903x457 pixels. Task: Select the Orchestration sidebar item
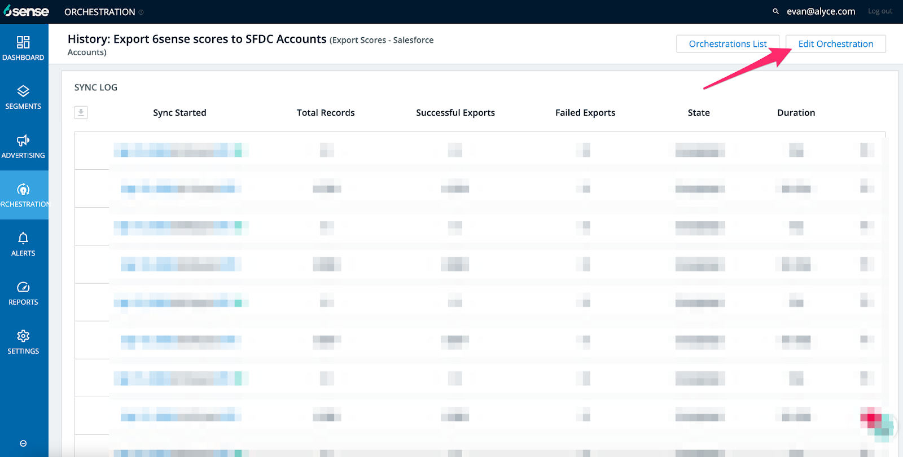coord(23,195)
